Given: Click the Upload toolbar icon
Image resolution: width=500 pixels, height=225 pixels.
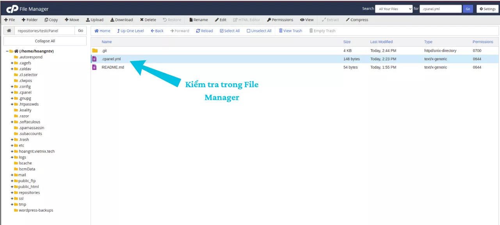Looking at the screenshot, I should point(88,20).
